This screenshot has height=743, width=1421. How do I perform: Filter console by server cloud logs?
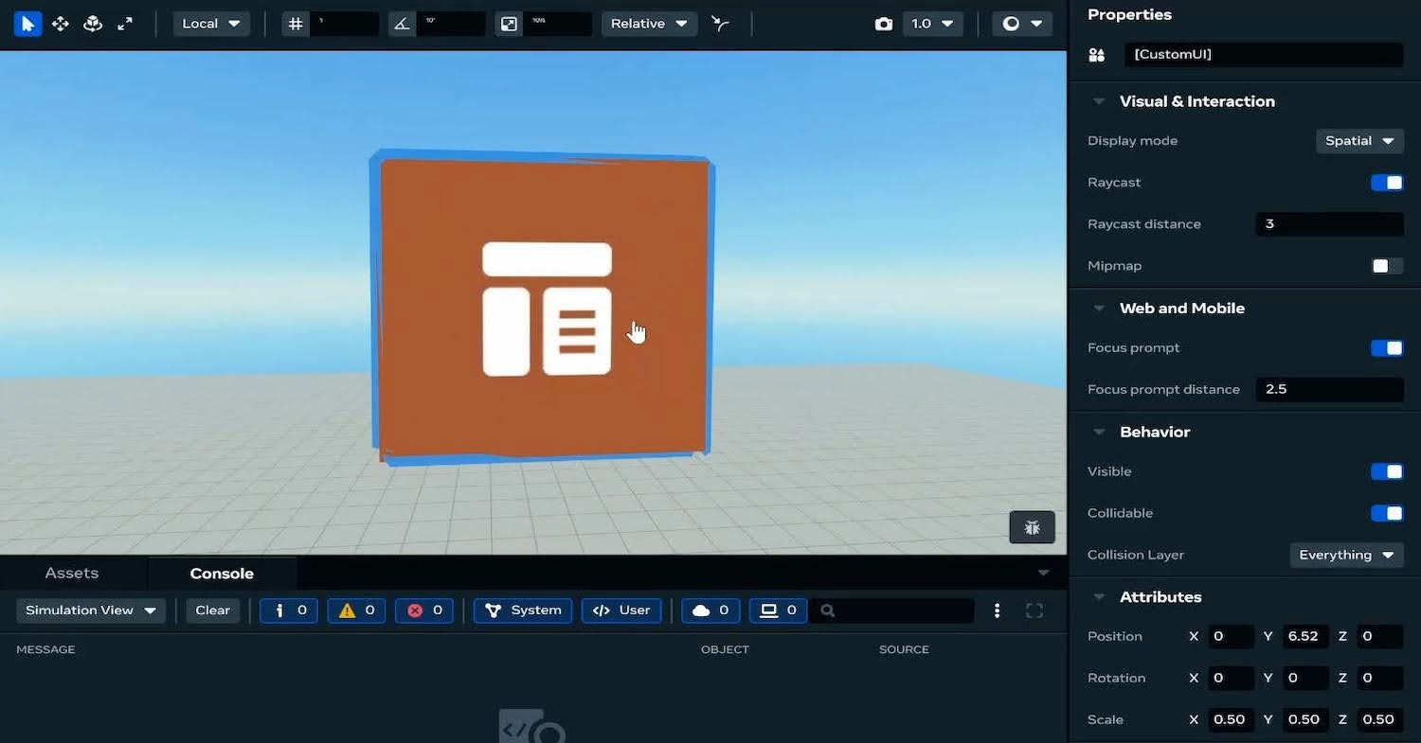tap(710, 610)
